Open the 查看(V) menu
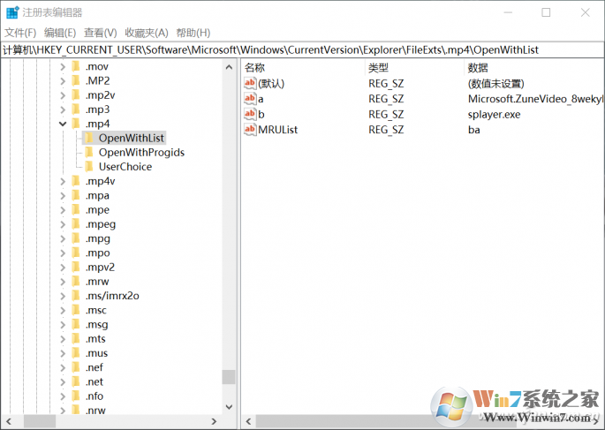The width and height of the screenshot is (605, 430). point(102,33)
